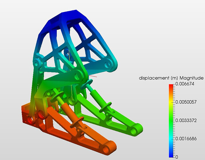The height and width of the screenshot is (160, 205).
Task: Click the maximum value 0.006674
Action: (x=185, y=84)
